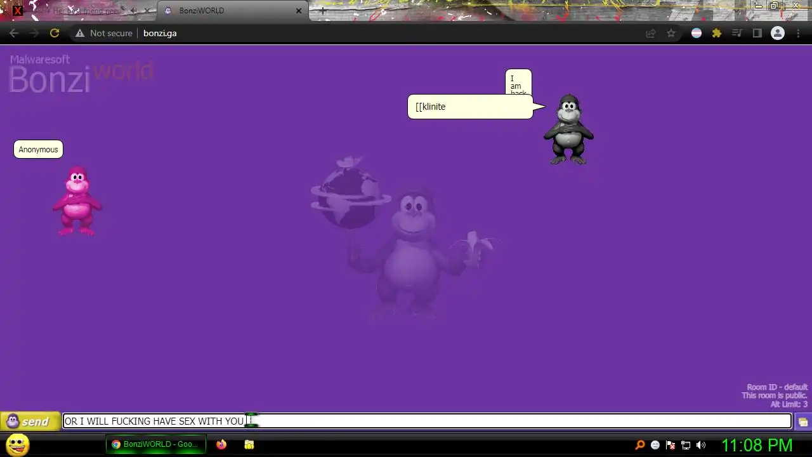Viewport: 812px width, 457px height.
Task: Go back in browser history
Action: (x=14, y=33)
